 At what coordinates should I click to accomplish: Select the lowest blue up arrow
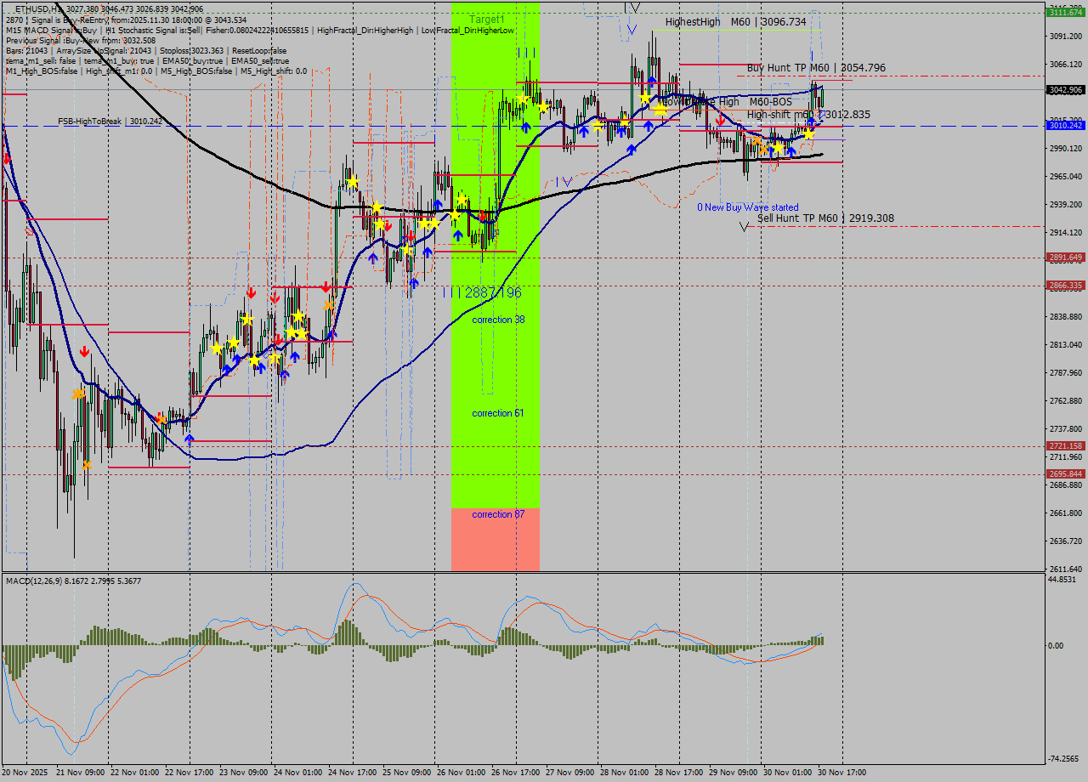[189, 439]
